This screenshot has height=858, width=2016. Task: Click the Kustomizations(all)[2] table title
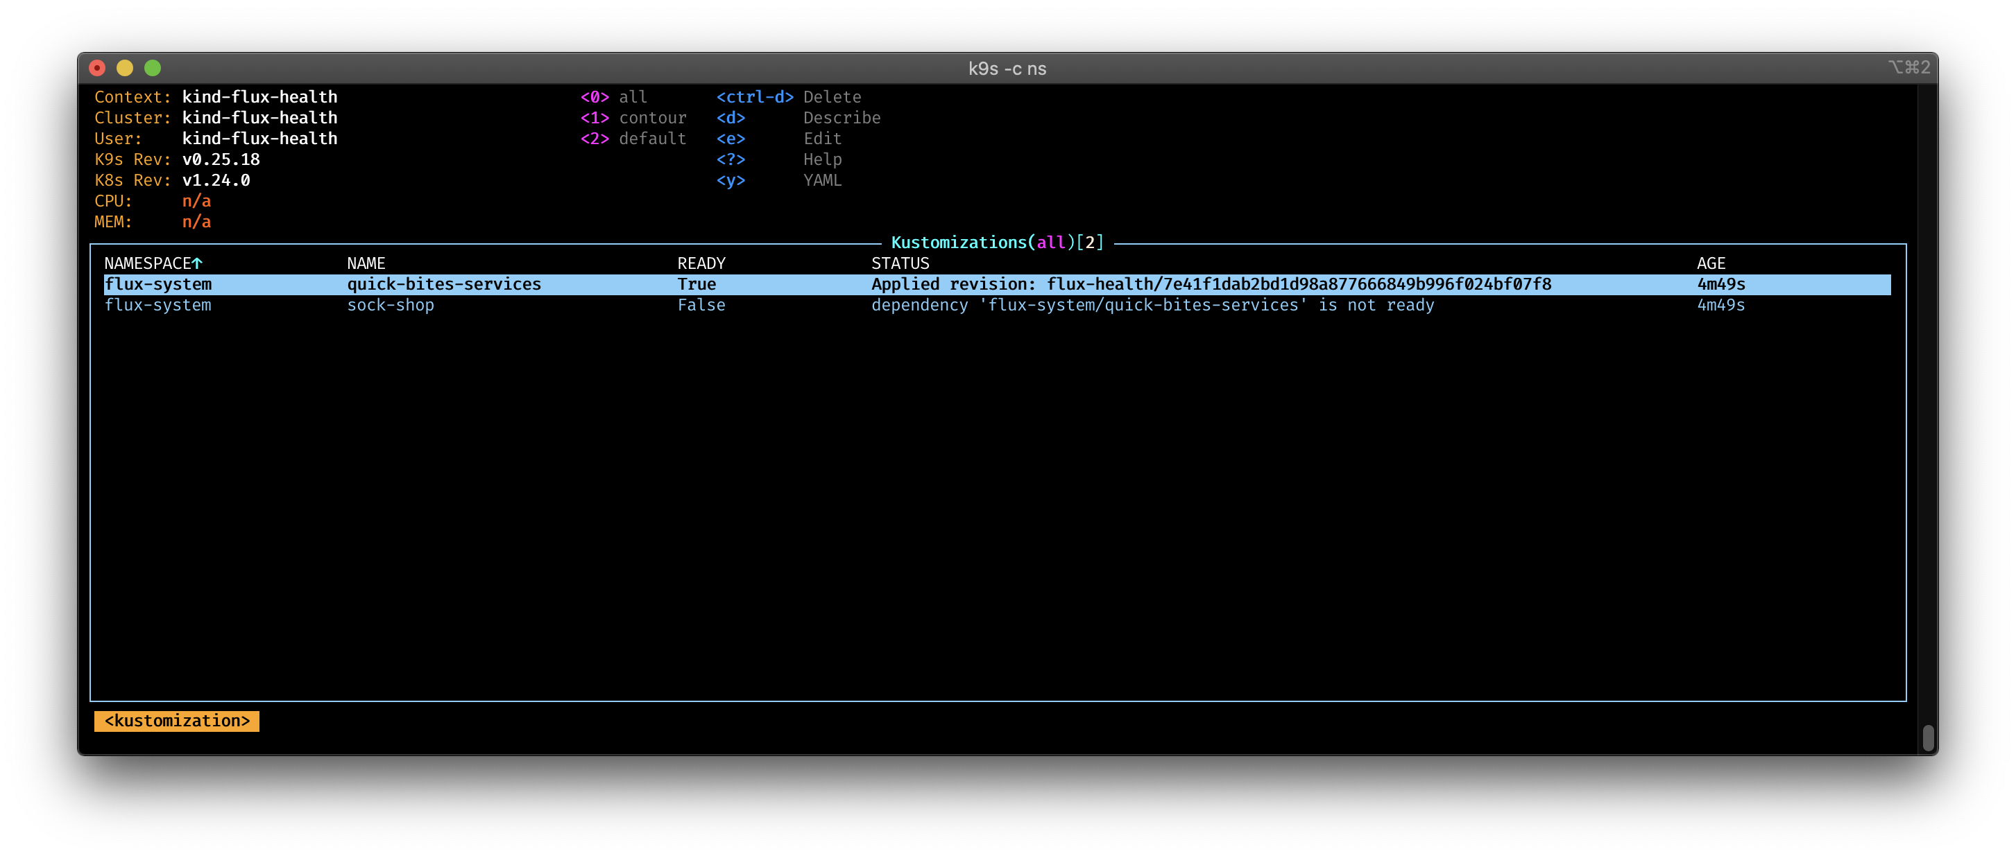pyautogui.click(x=998, y=243)
